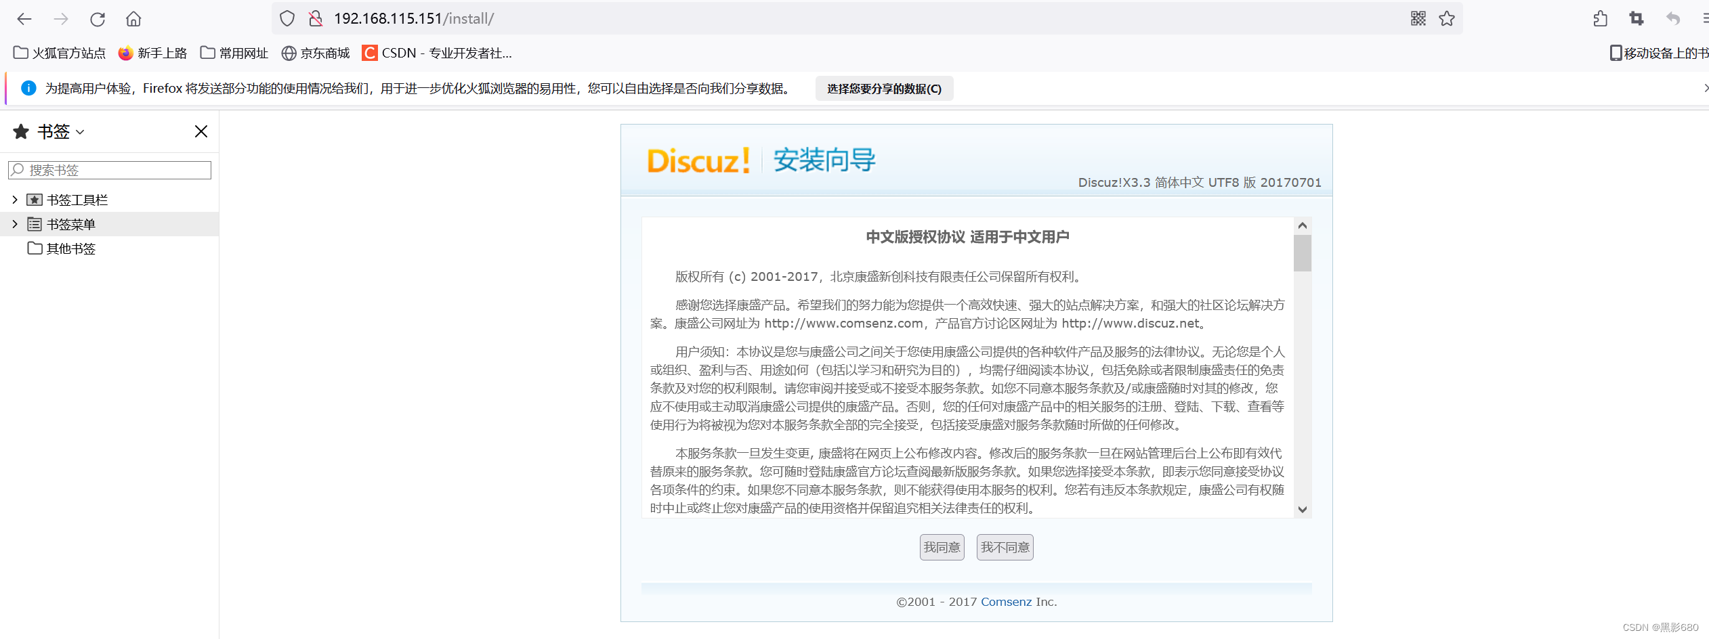Viewport: 1709px width, 639px height.
Task: Open the Extensions puzzle icon
Action: [1601, 19]
